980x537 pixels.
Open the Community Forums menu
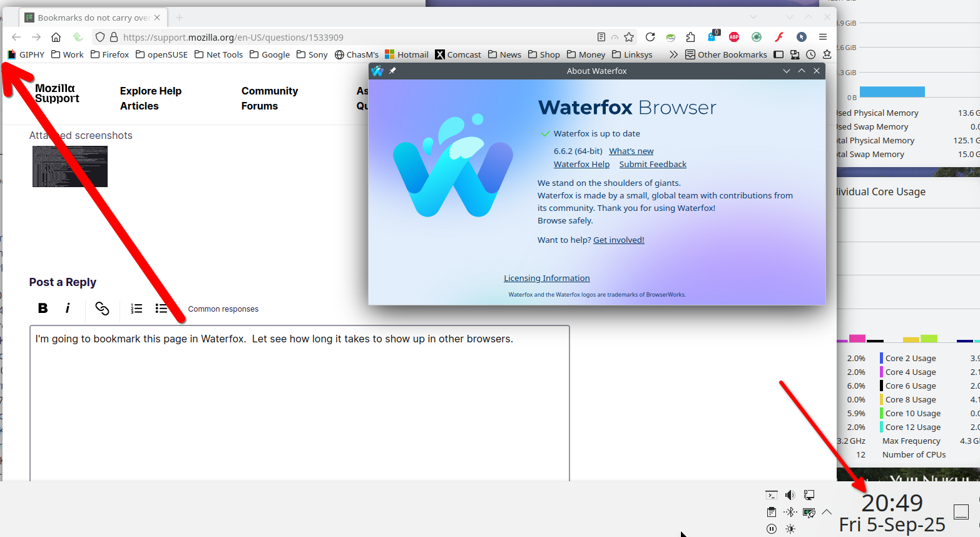pyautogui.click(x=270, y=98)
